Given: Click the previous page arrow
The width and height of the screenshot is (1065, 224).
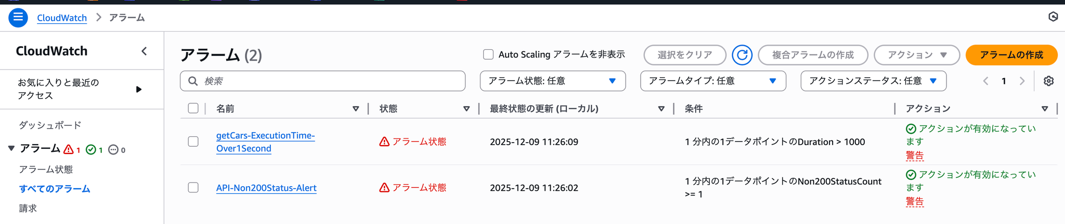Looking at the screenshot, I should [x=985, y=81].
